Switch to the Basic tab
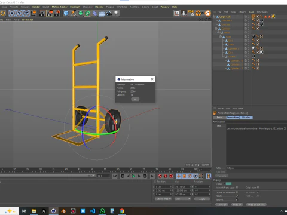287x215 pixels. (219, 118)
